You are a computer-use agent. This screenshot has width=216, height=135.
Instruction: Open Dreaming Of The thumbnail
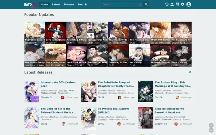pyautogui.click(x=118, y=55)
